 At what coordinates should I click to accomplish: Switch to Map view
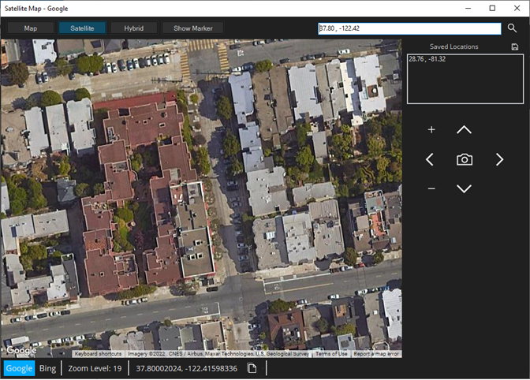[x=31, y=28]
